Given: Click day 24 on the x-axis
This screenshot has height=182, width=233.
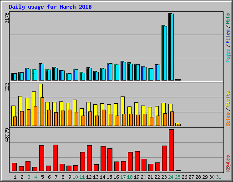Looking at the screenshot, I should pos(171,177).
